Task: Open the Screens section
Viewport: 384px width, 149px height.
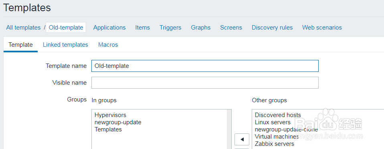Action: point(231,28)
